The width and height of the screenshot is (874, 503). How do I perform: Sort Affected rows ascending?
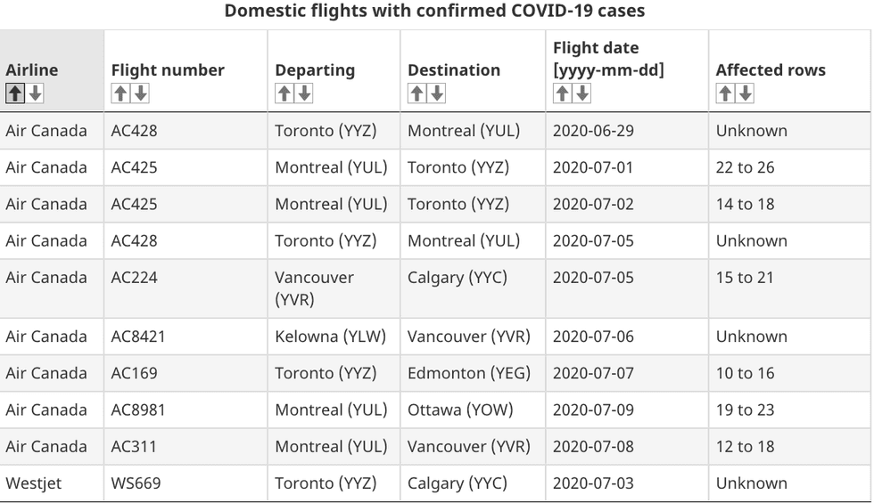[725, 93]
